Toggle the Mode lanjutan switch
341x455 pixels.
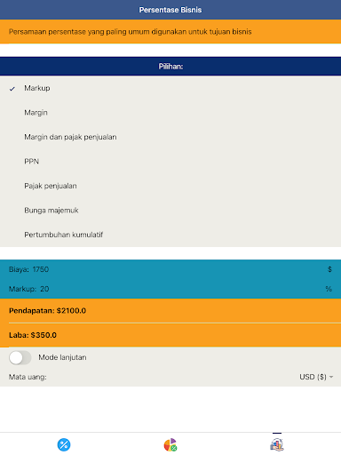tap(20, 357)
